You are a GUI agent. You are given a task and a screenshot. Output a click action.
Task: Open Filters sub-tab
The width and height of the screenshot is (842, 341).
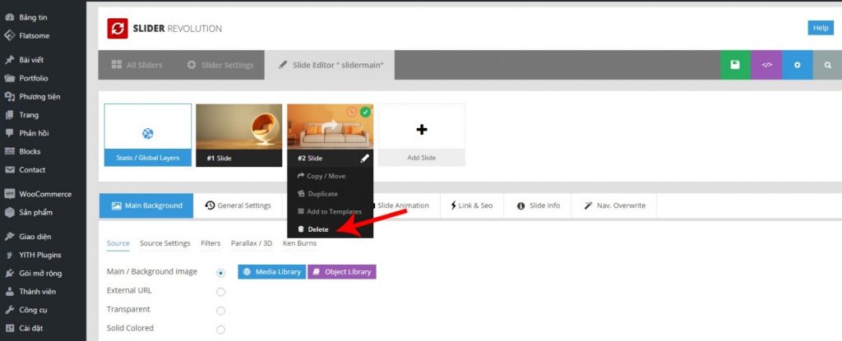pos(210,243)
